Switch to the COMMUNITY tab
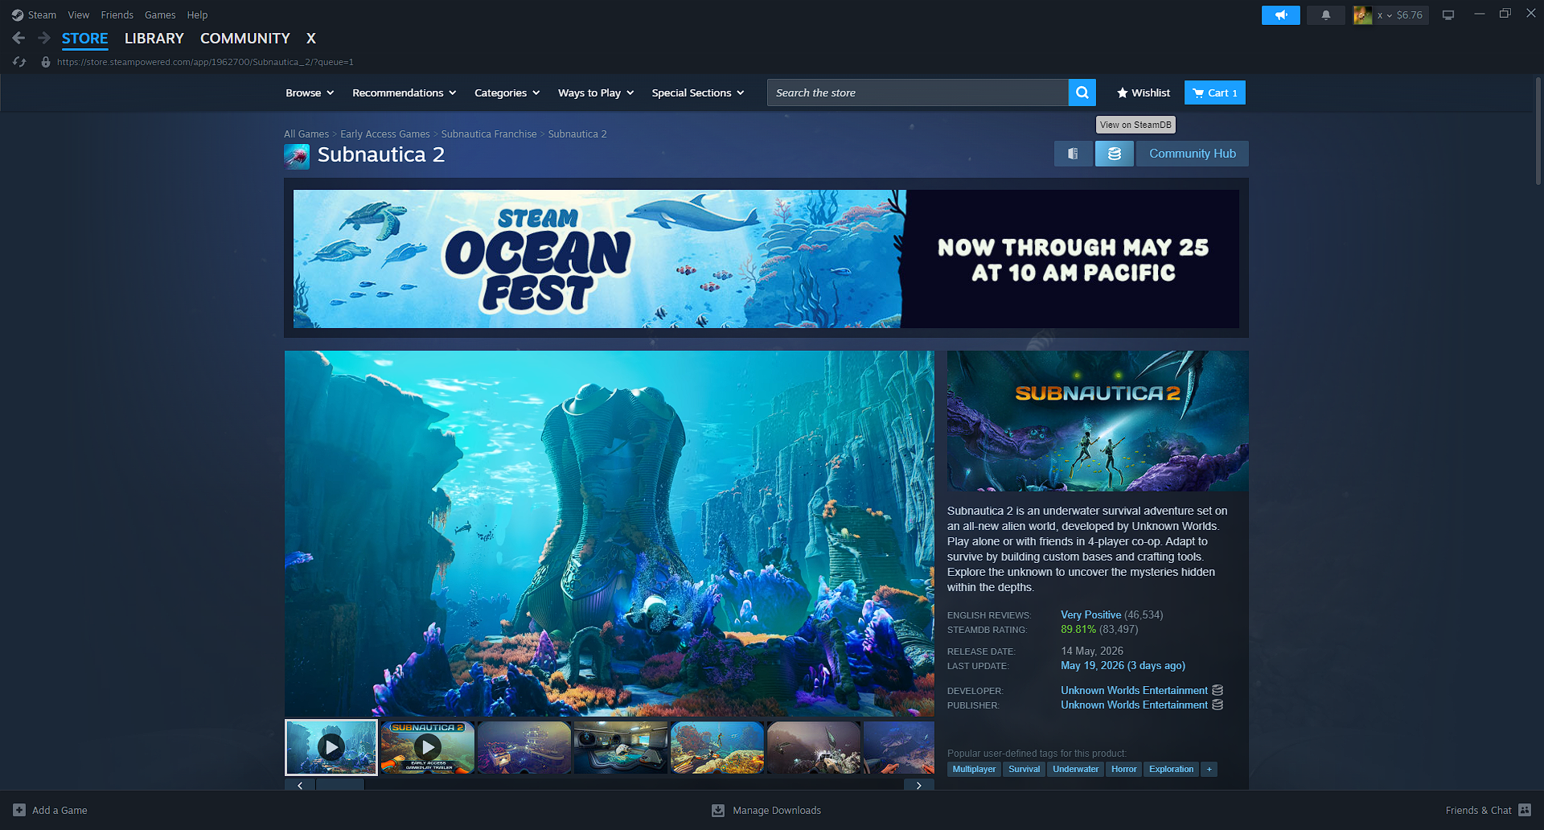 click(x=245, y=39)
